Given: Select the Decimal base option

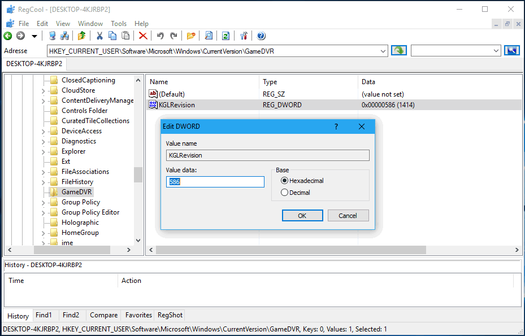Looking at the screenshot, I should click(x=296, y=193).
